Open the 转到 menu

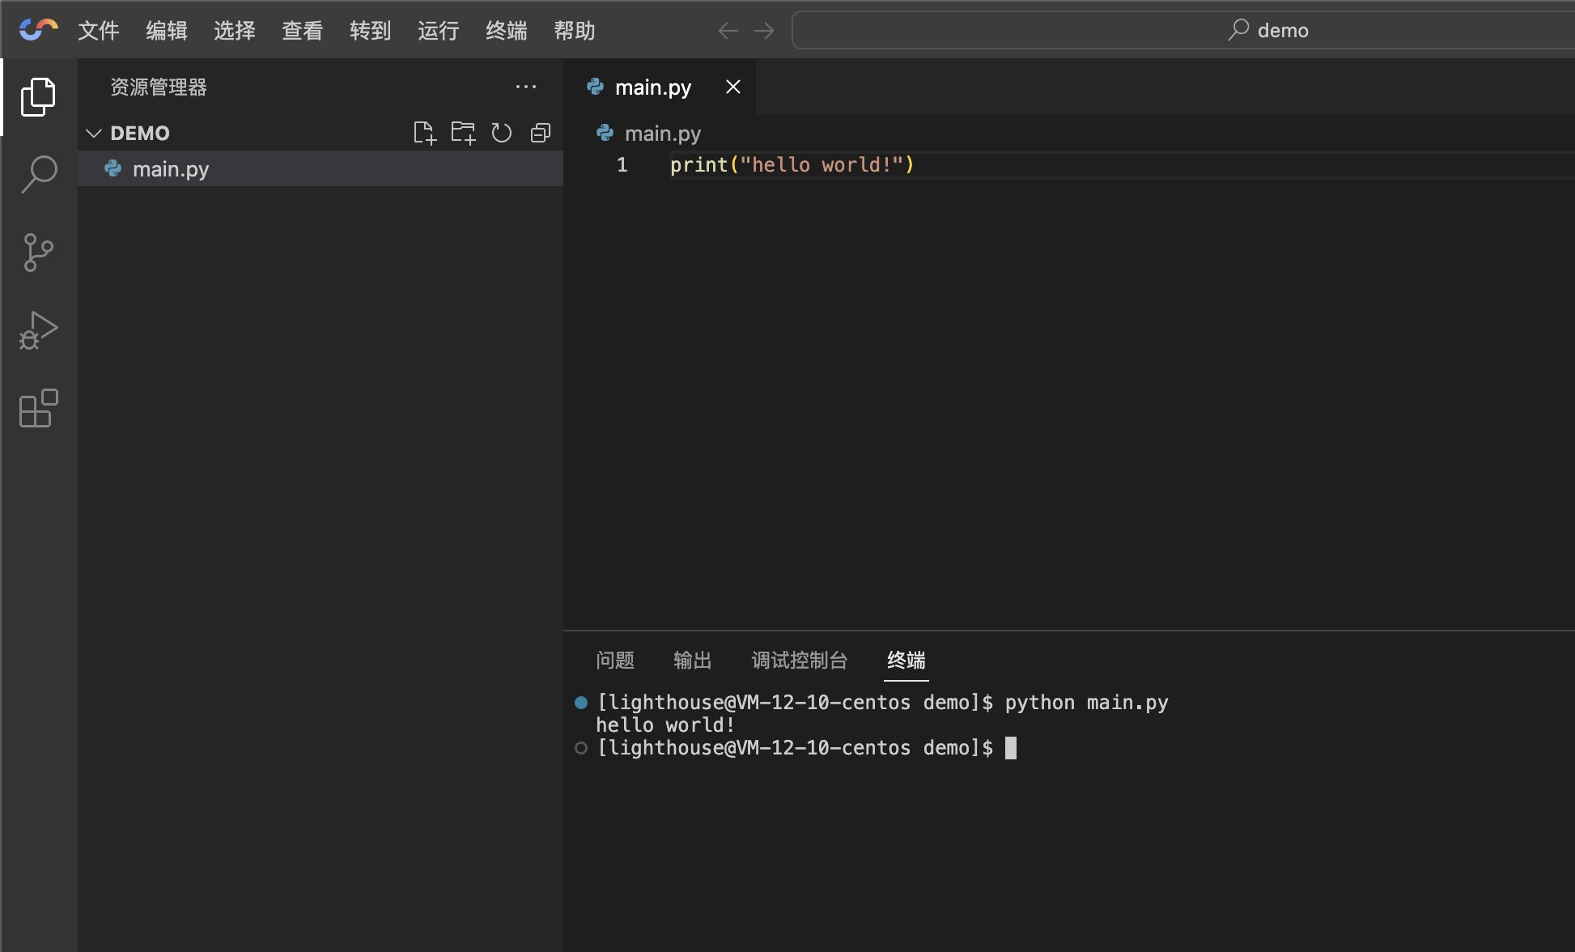click(371, 31)
